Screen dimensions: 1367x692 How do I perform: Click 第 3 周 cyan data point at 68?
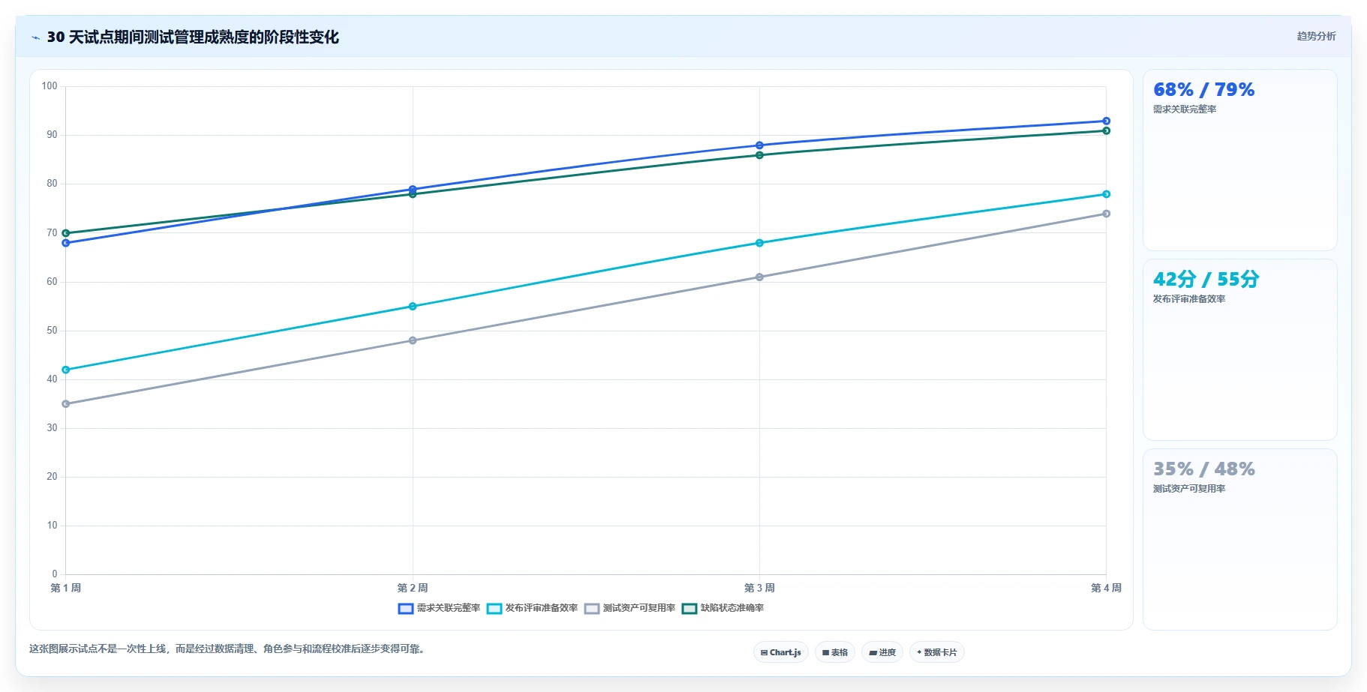tap(759, 243)
